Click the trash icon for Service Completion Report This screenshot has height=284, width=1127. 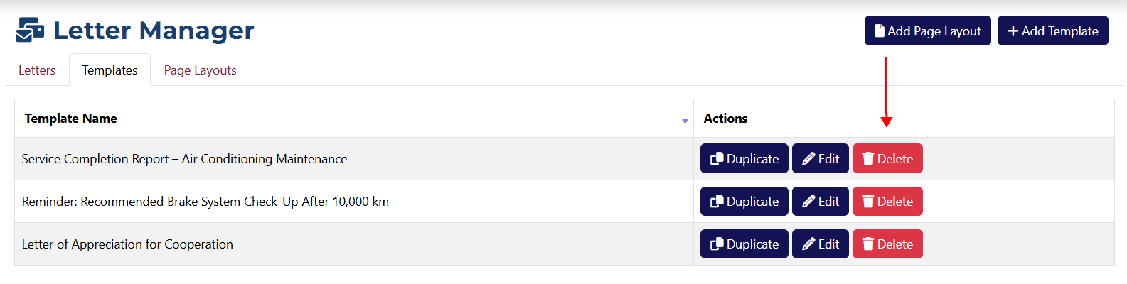(868, 159)
